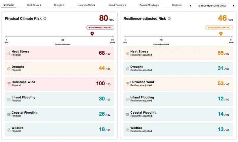Screen dimensions: 238x142
Task: Click the orange Benchmark-Trailing badge
Action: point(219,28)
